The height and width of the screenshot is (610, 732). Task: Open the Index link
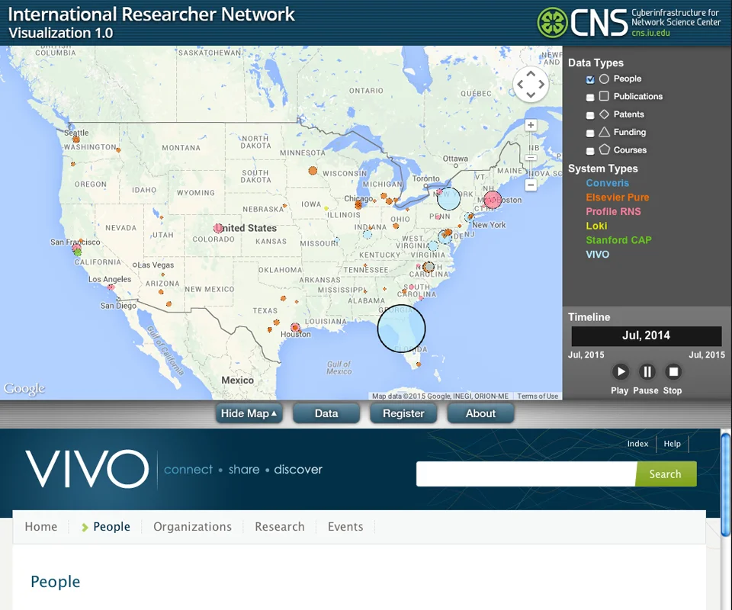637,444
